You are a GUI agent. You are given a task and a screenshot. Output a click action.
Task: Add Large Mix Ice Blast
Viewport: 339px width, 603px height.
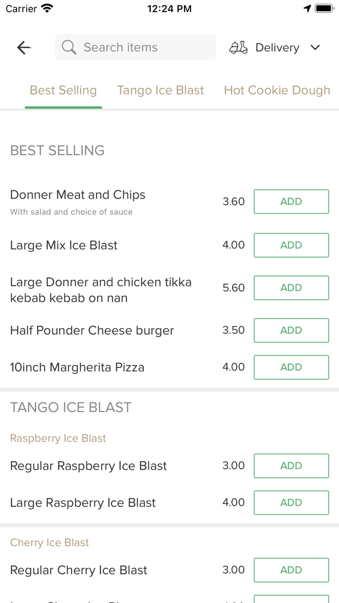click(x=291, y=245)
